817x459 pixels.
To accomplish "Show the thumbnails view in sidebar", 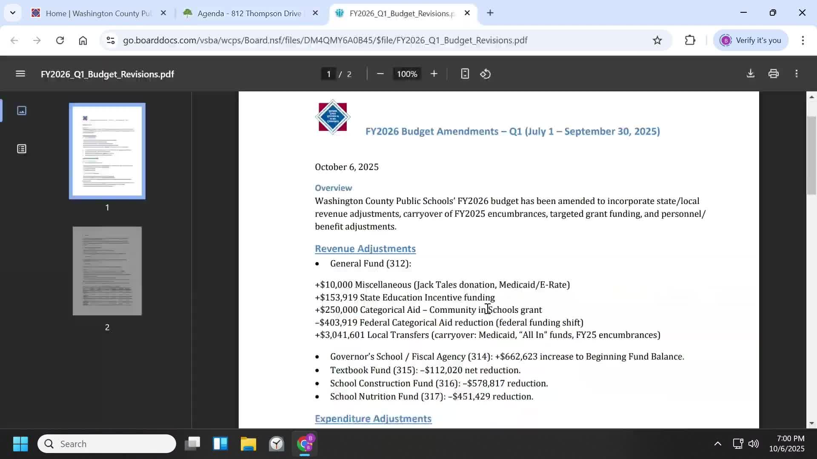I will point(22,111).
